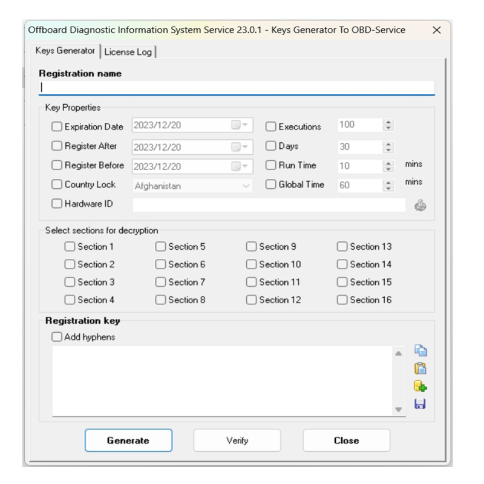Select Section 1 for decryption
484x484 pixels.
70,246
